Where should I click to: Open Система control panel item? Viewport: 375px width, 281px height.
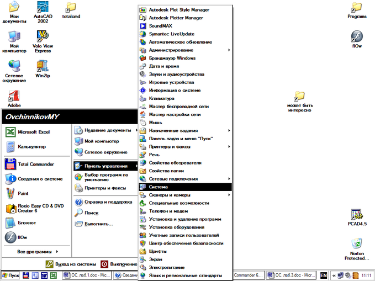(186, 187)
